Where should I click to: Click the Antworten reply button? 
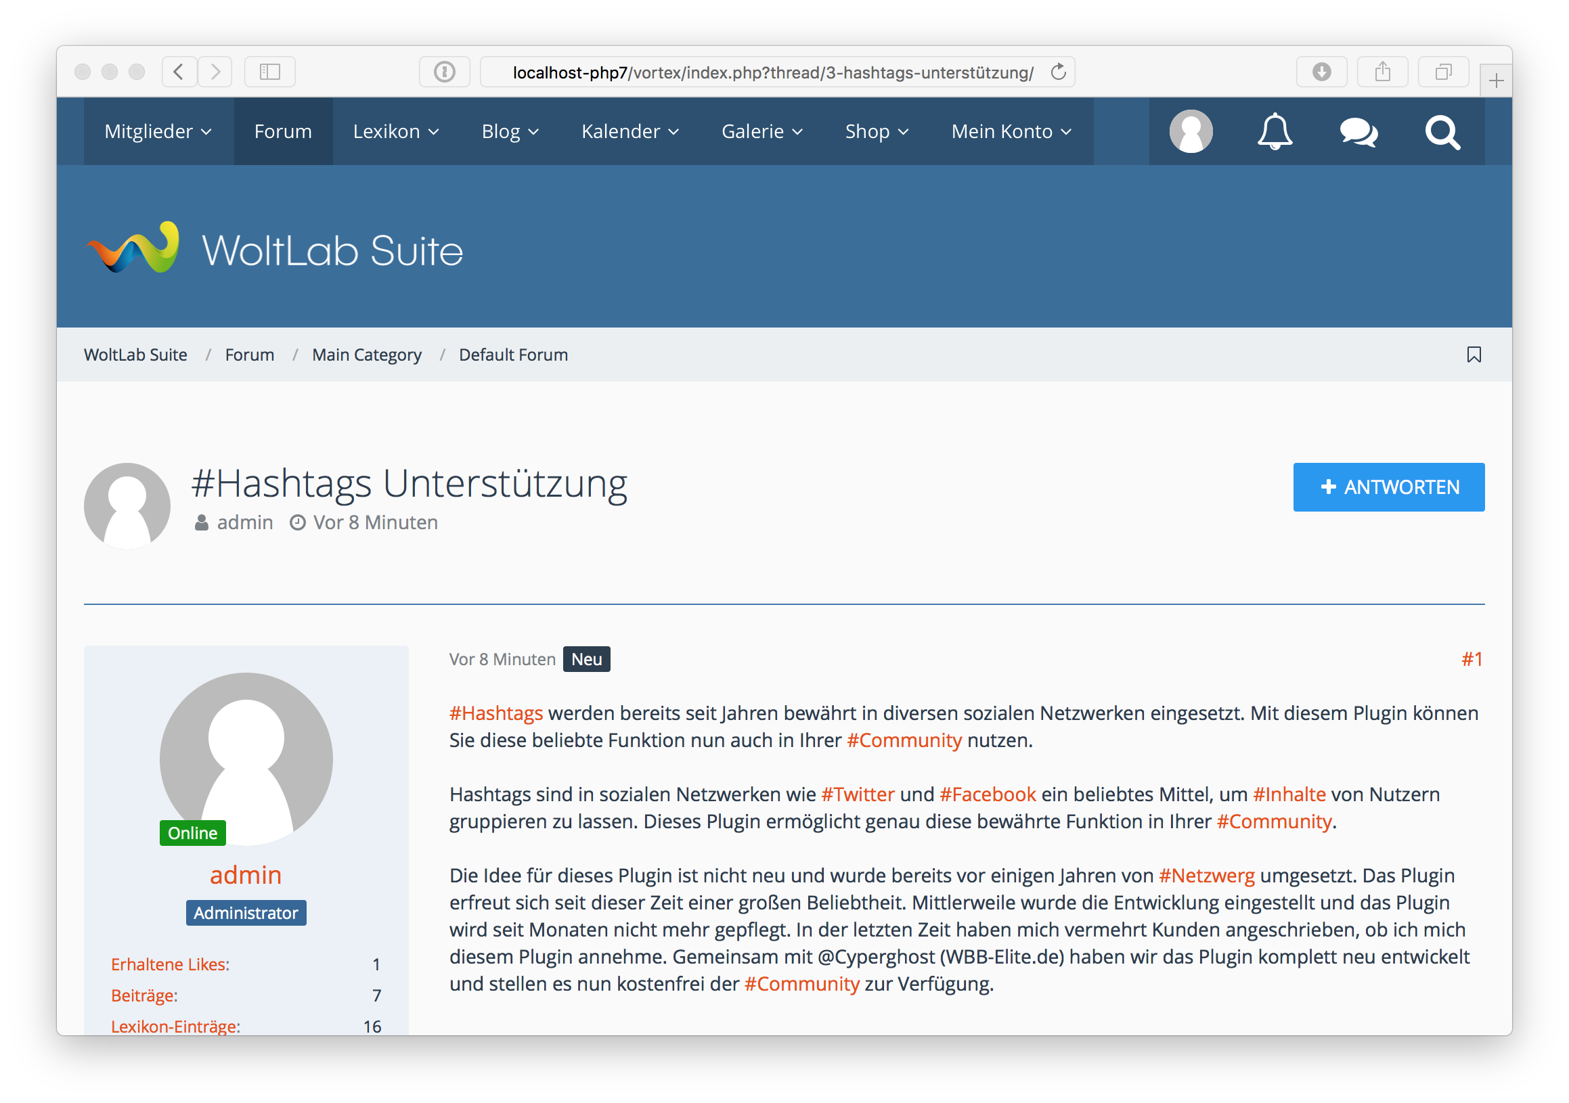[1388, 487]
